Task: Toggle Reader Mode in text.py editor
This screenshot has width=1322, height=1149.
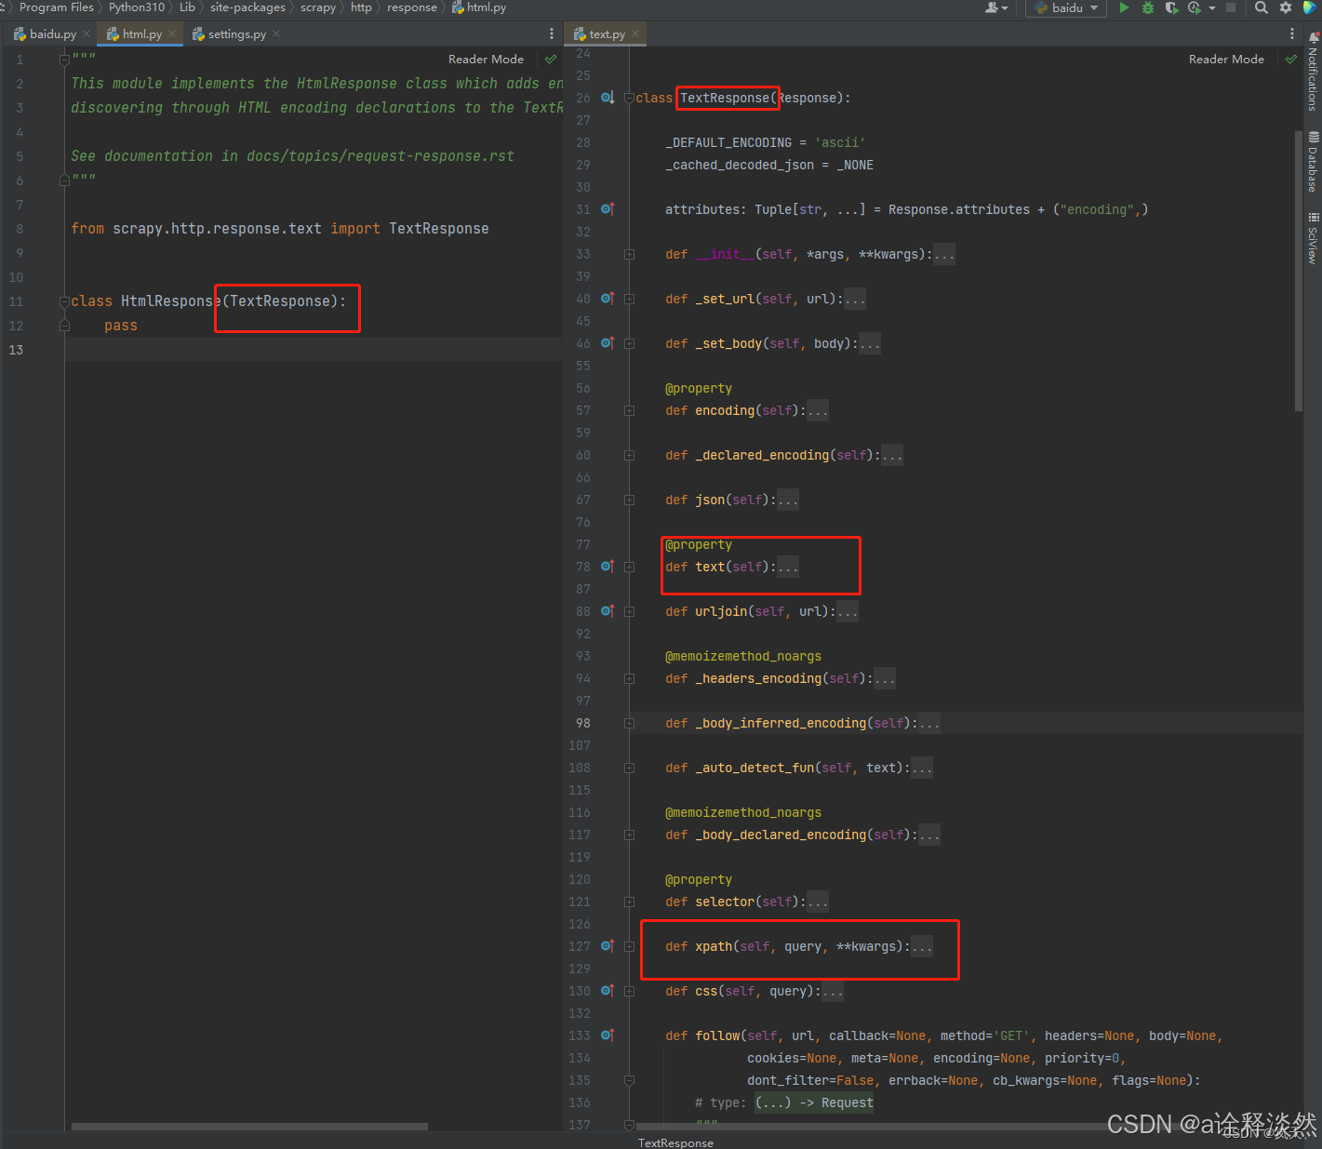Action: 1226,60
